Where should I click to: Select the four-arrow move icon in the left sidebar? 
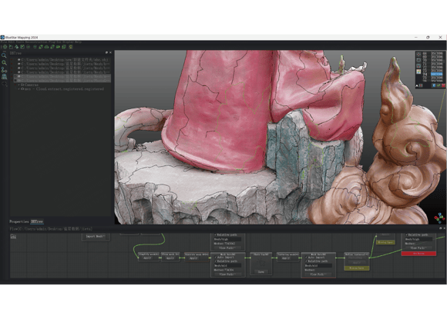4,84
